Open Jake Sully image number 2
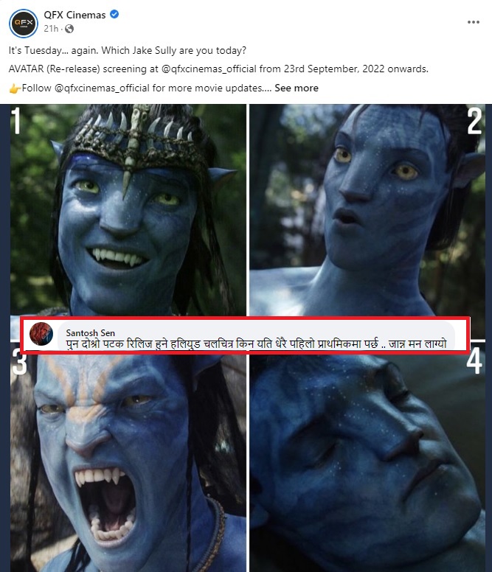492x572 pixels. click(x=367, y=210)
